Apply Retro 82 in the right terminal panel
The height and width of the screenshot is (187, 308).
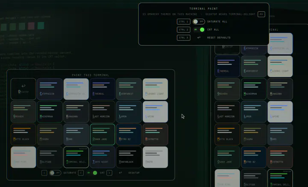coord(254,157)
